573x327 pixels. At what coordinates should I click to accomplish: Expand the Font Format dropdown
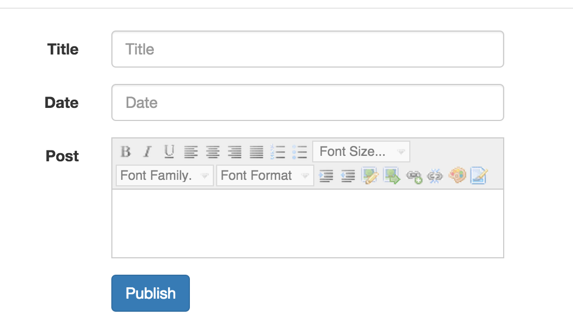click(x=265, y=175)
